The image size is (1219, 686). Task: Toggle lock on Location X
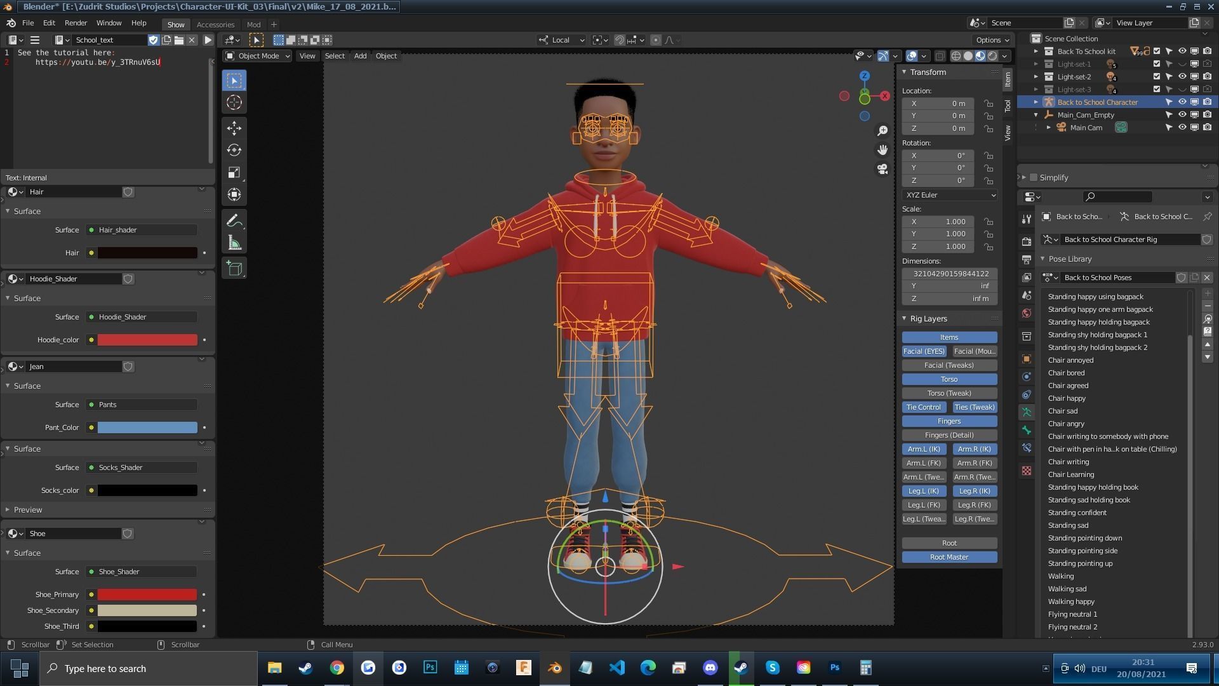(x=989, y=104)
